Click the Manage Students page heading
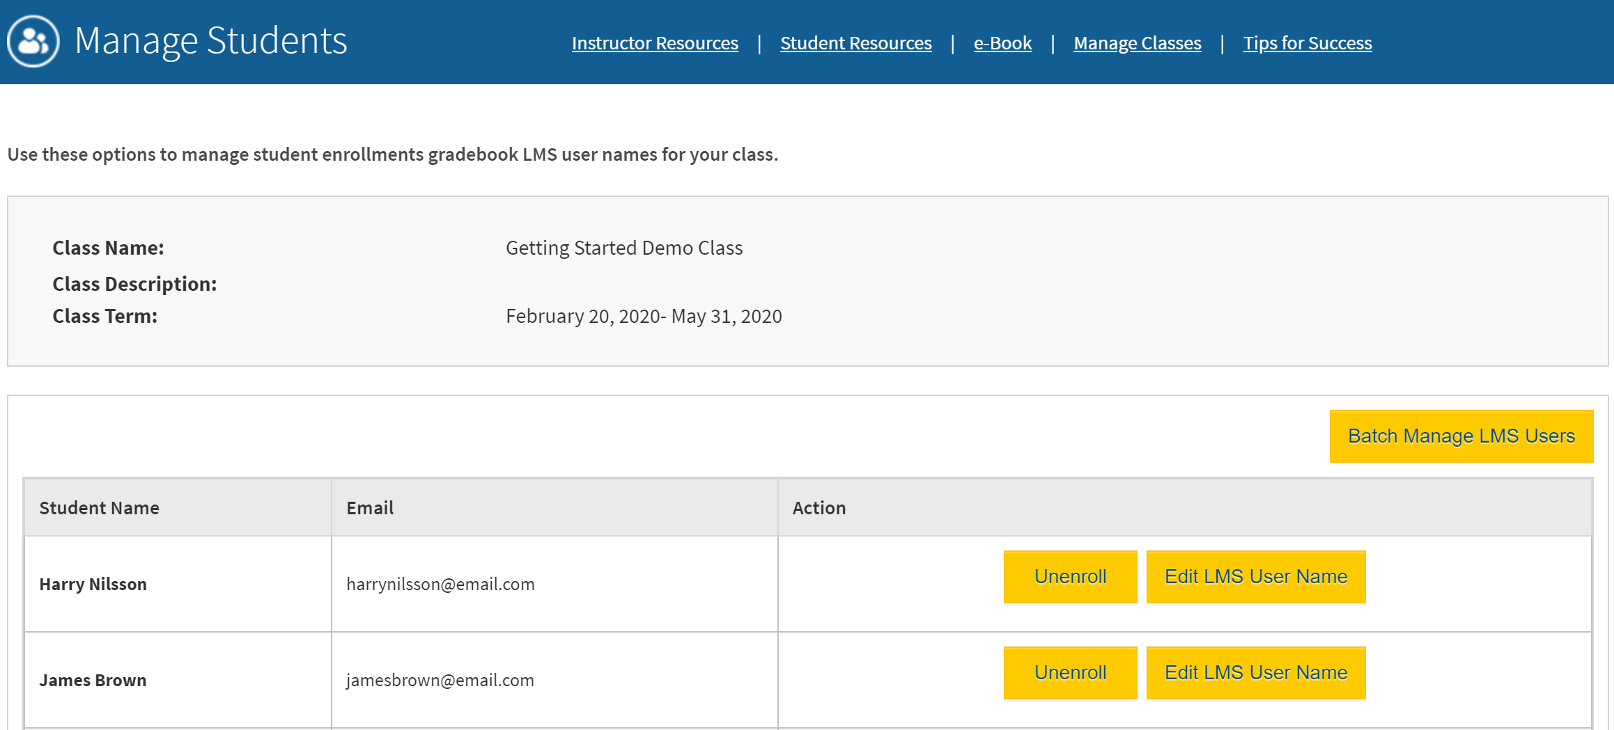 (x=210, y=41)
